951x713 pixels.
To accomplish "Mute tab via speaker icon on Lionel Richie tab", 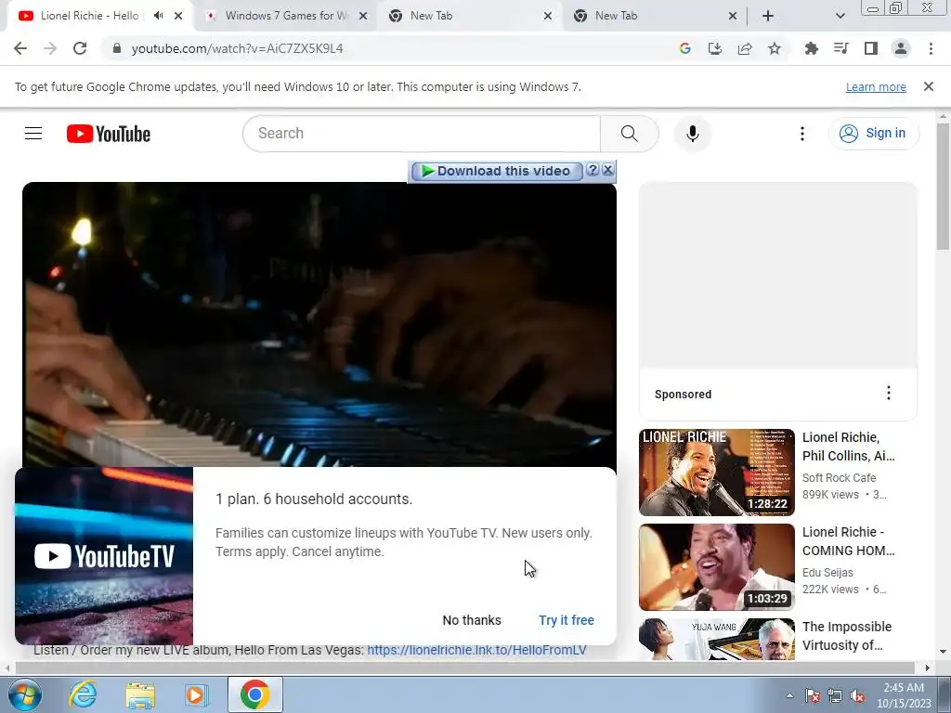I will 158,16.
